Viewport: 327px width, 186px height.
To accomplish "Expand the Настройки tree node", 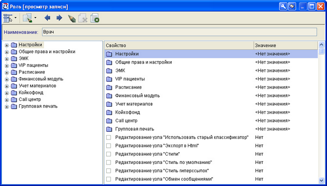I will tap(7, 45).
